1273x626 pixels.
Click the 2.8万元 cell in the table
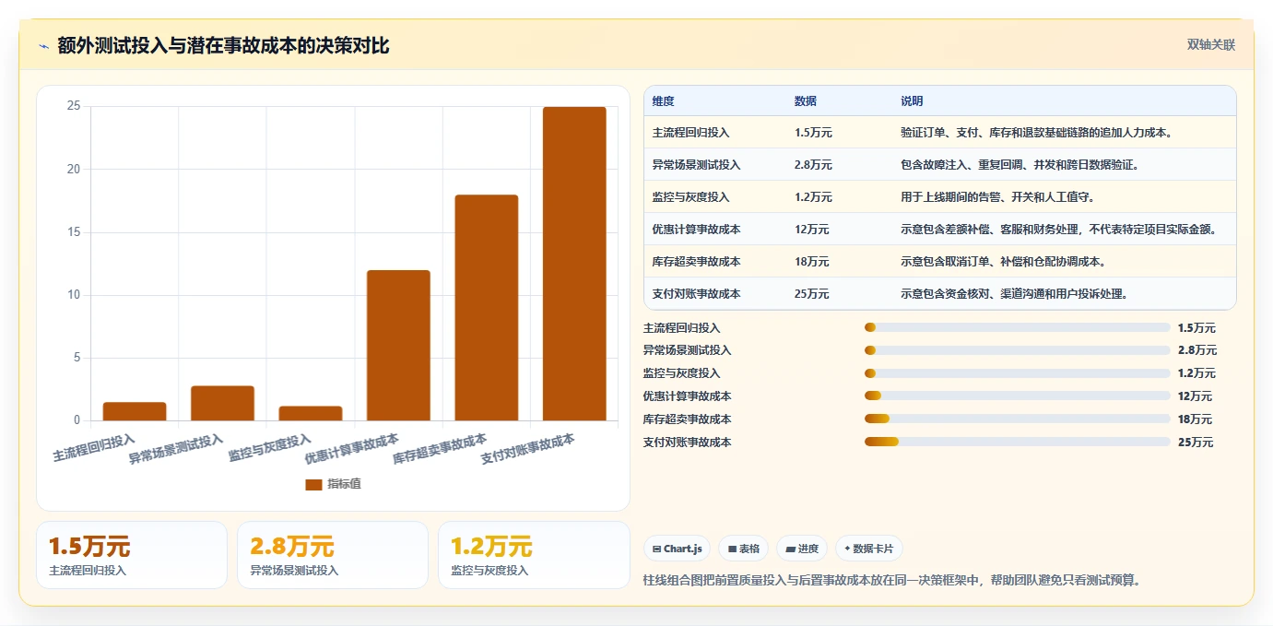[813, 165]
